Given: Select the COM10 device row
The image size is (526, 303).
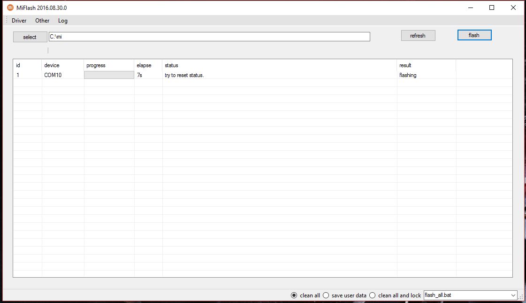Looking at the screenshot, I should (53, 75).
